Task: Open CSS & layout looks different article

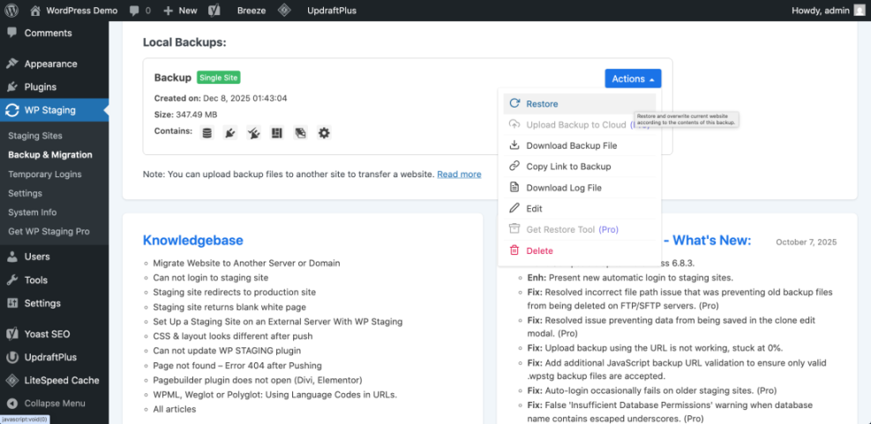Action: click(233, 336)
